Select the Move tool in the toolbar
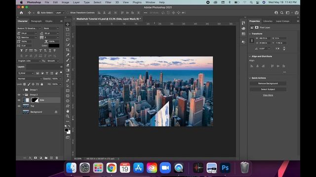 pyautogui.click(x=68, y=24)
